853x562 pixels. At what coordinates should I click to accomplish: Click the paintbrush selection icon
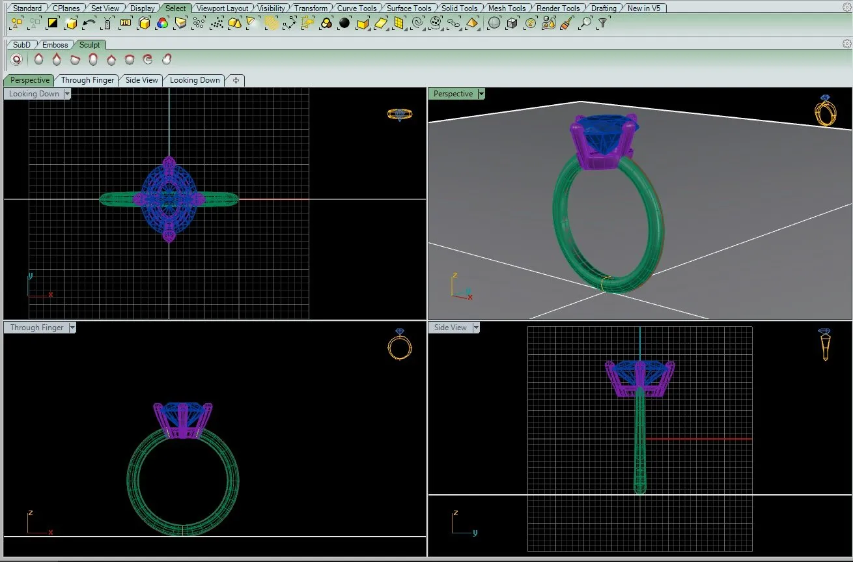tap(567, 23)
